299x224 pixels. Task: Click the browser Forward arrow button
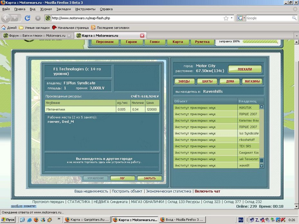[15, 18]
